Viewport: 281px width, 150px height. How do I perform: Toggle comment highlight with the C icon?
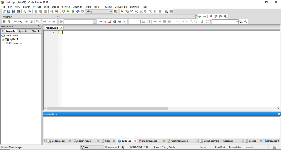tap(207, 22)
